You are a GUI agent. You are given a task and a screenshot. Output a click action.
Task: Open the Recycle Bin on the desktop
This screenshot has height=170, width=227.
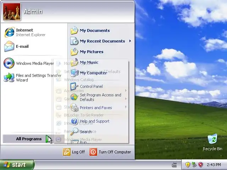[212, 142]
